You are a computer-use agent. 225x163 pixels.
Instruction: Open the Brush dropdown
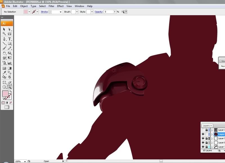(77, 12)
